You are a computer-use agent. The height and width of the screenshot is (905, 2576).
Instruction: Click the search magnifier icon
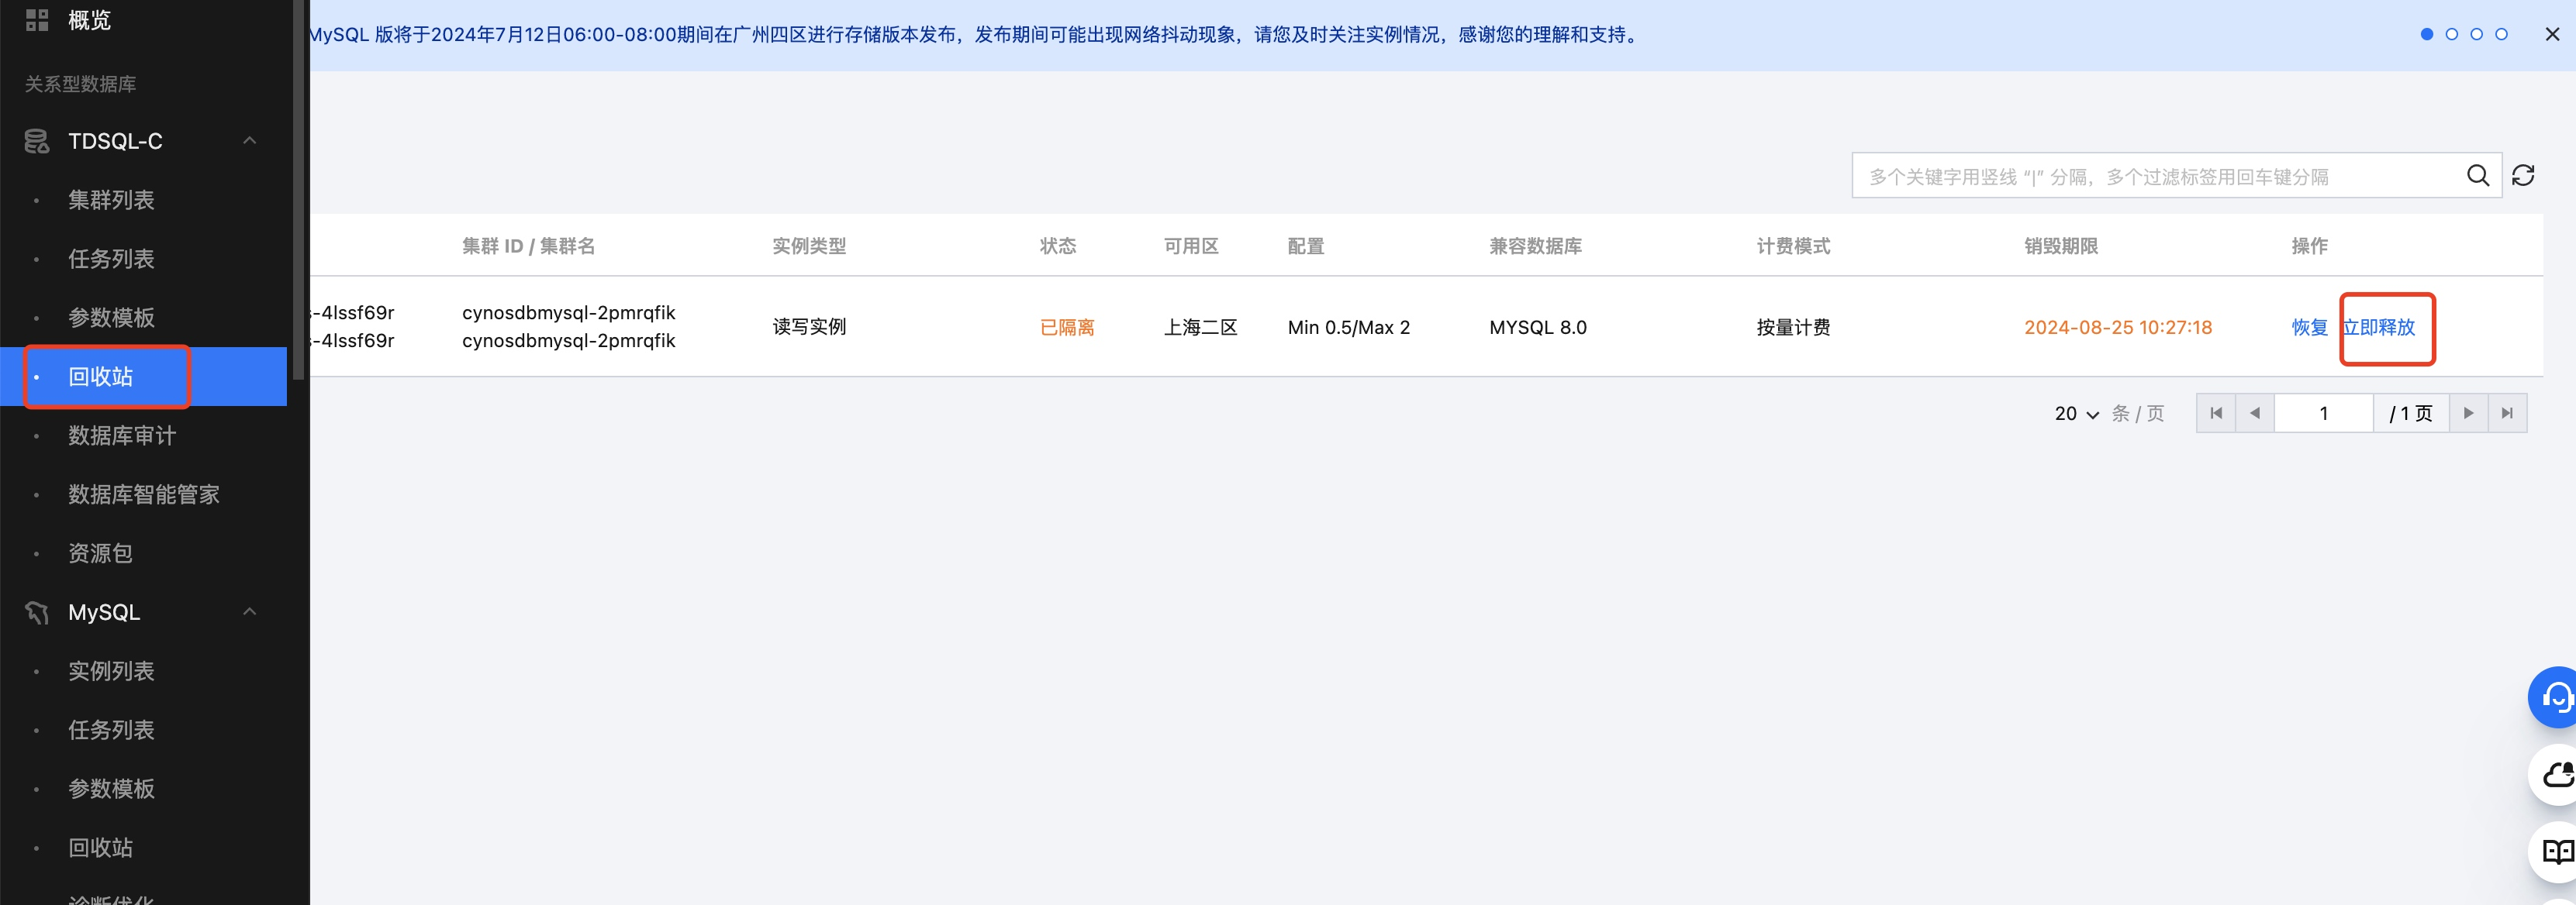pyautogui.click(x=2477, y=176)
